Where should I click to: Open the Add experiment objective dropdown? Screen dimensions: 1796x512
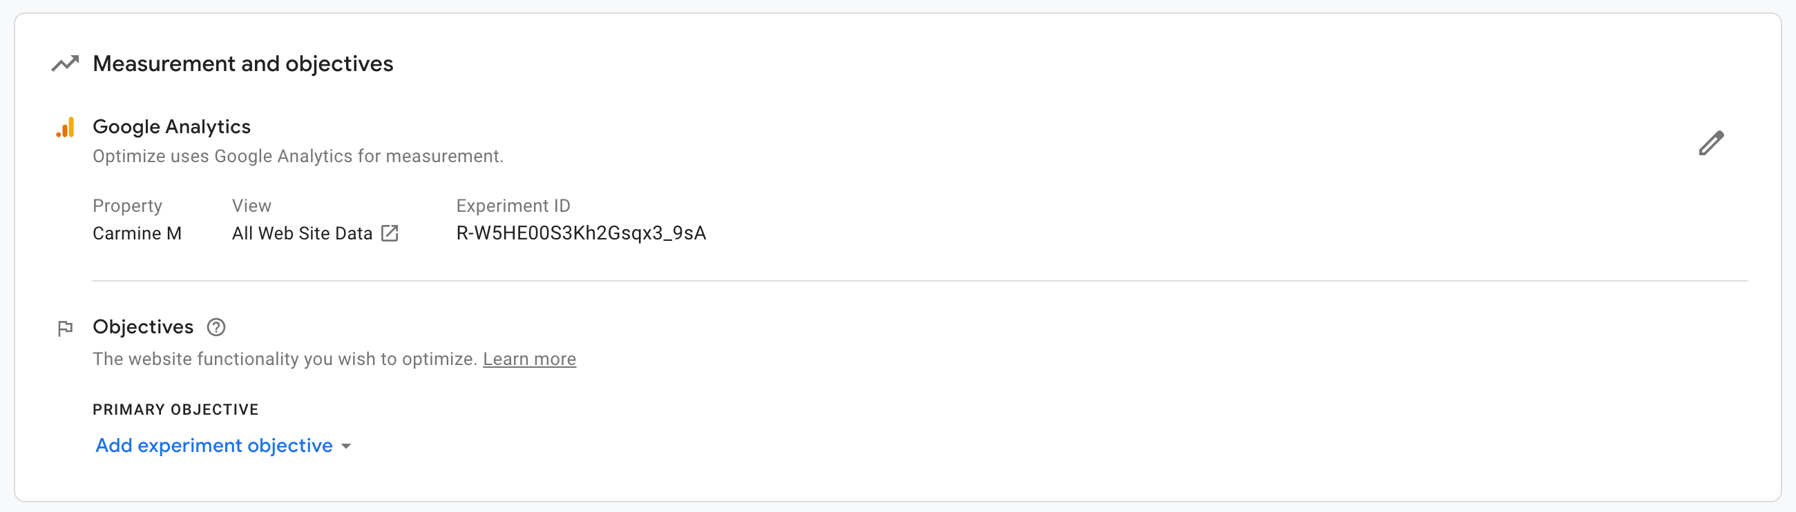(x=223, y=446)
